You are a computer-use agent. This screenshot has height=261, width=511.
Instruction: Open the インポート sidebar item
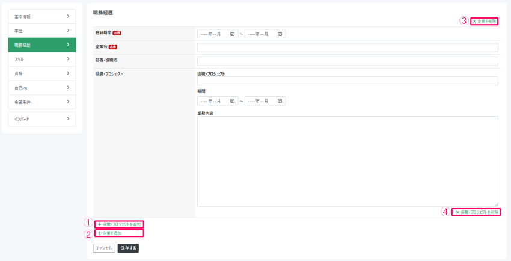click(x=41, y=119)
